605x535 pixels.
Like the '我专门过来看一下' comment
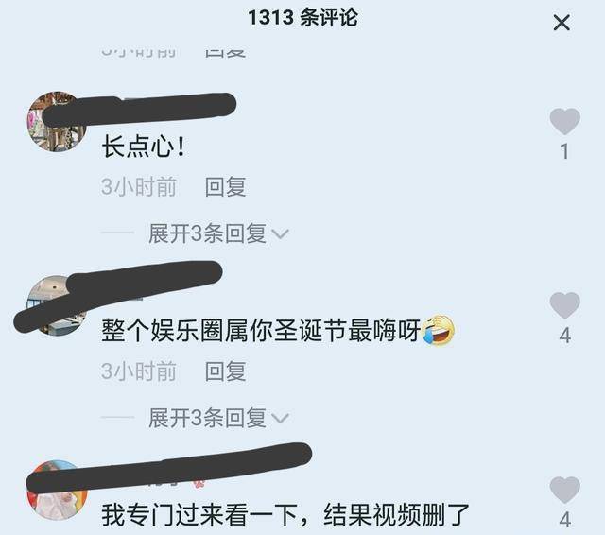(565, 490)
